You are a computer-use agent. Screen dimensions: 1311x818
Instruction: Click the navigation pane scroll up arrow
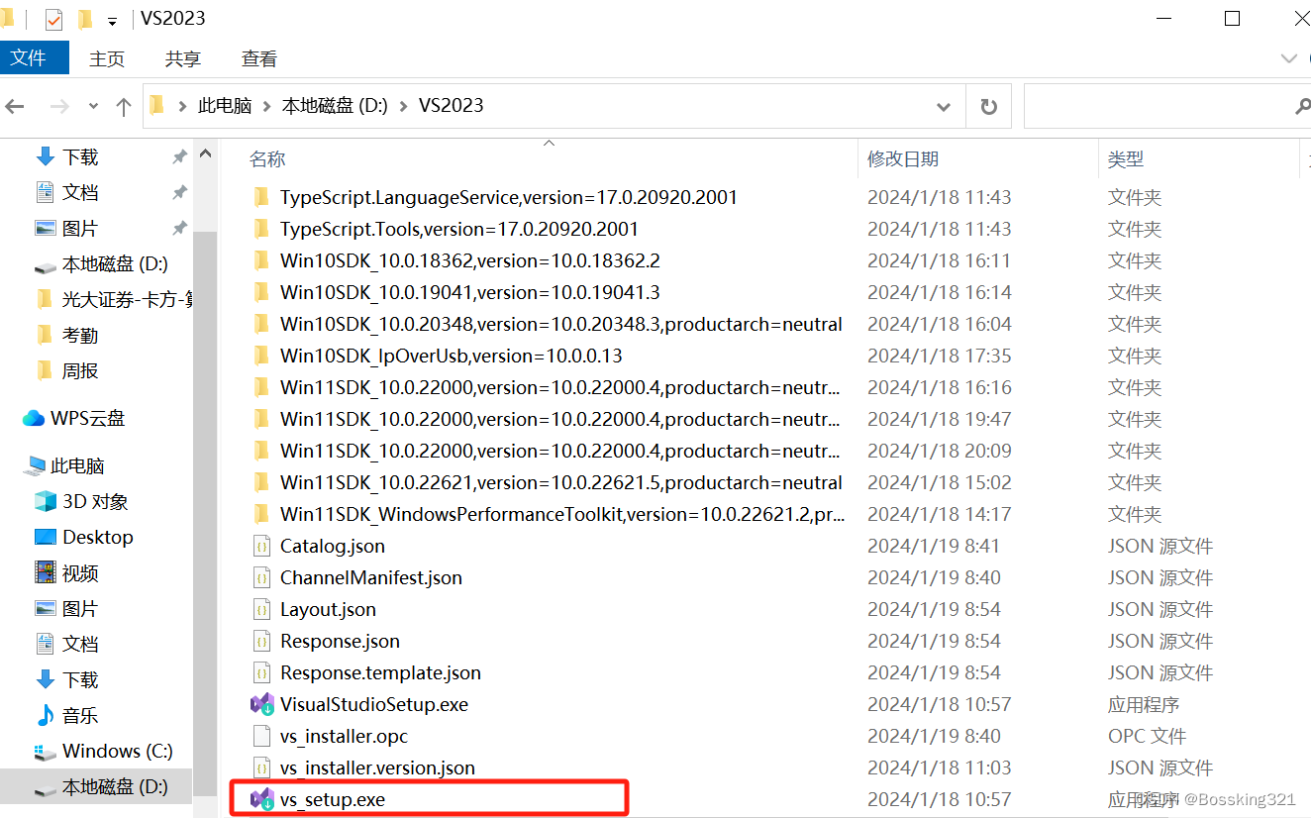[x=205, y=153]
